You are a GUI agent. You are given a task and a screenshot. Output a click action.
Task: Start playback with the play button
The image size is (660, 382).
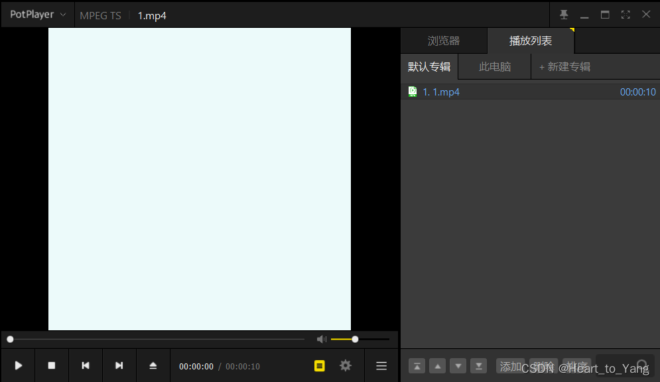18,365
